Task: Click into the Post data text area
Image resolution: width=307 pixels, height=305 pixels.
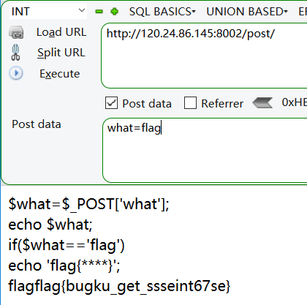Action: [x=205, y=150]
